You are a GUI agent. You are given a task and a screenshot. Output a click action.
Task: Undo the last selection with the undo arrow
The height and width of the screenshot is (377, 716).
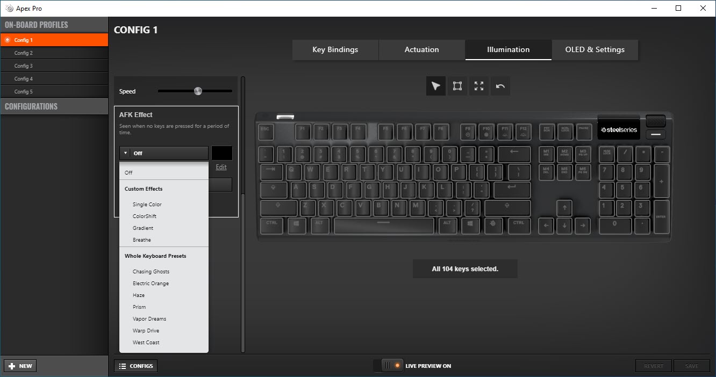pyautogui.click(x=500, y=86)
